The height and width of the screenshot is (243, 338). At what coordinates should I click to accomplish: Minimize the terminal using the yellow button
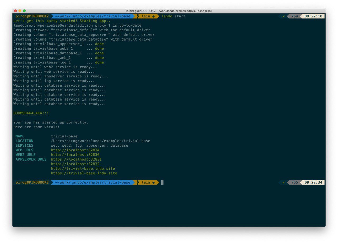click(x=20, y=11)
